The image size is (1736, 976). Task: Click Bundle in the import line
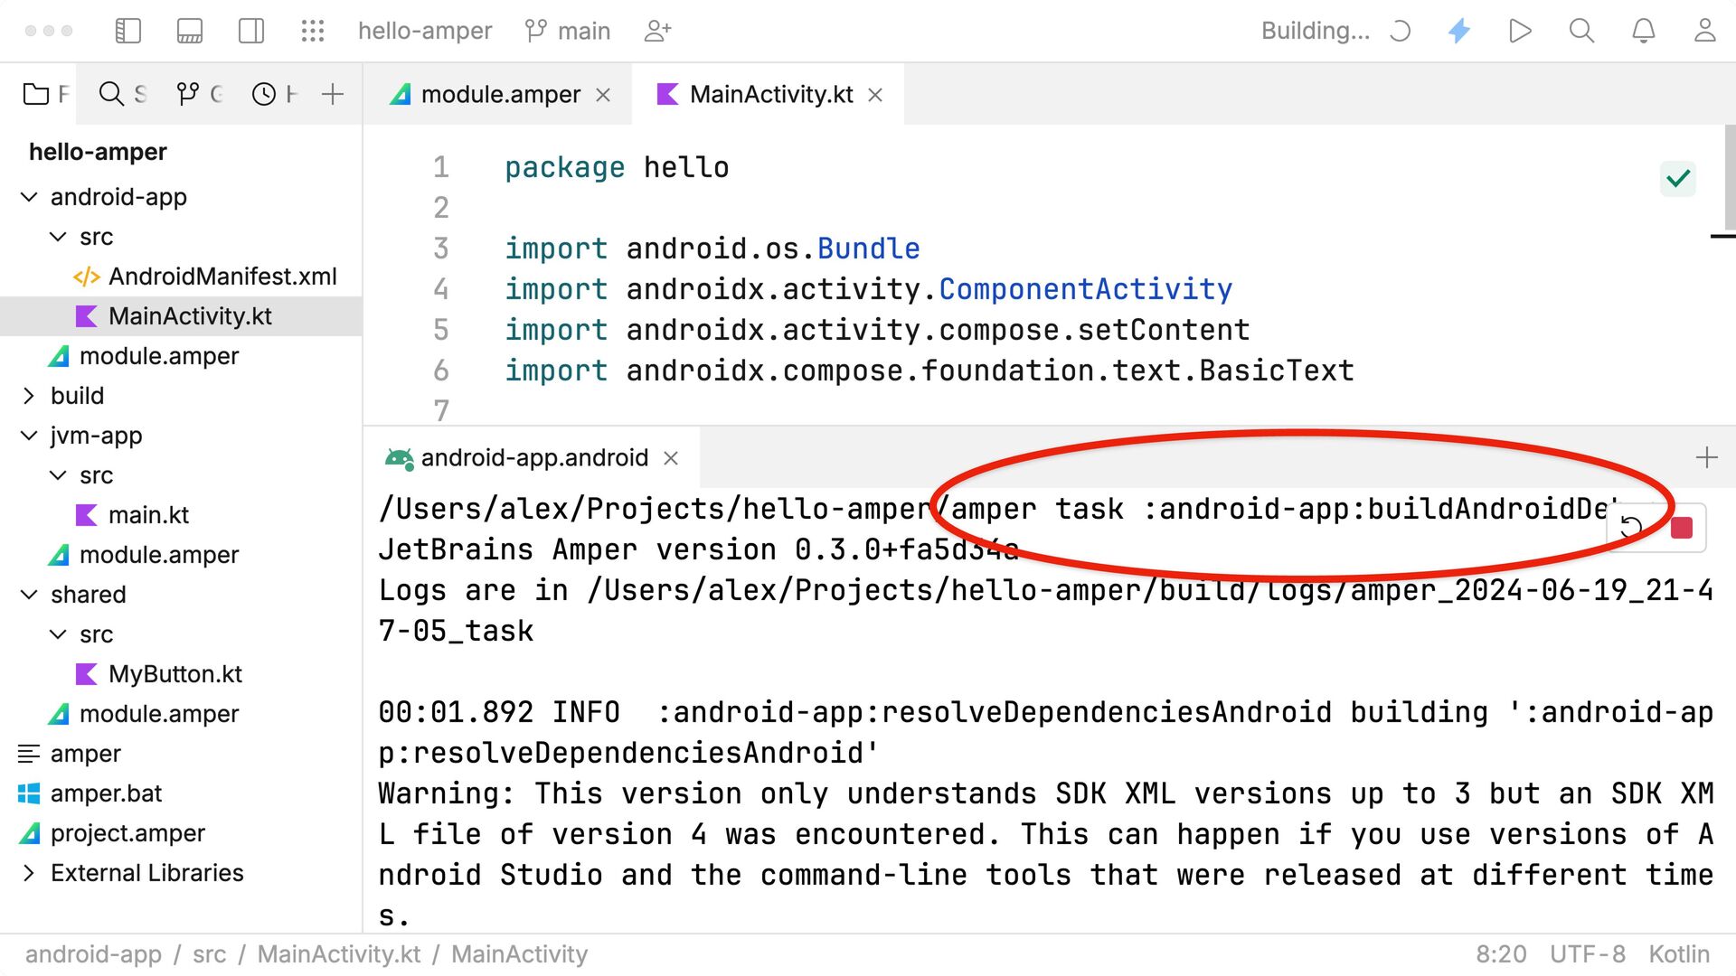[x=869, y=249]
